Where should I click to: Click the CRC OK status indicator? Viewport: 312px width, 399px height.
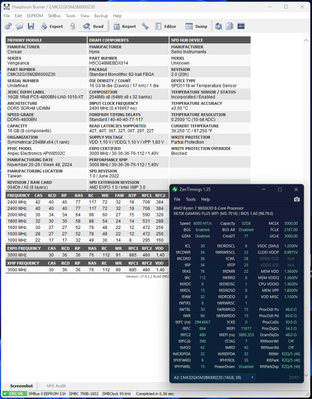click(14, 394)
